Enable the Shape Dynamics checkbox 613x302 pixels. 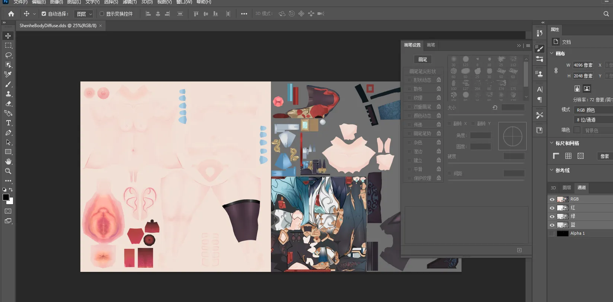click(409, 80)
